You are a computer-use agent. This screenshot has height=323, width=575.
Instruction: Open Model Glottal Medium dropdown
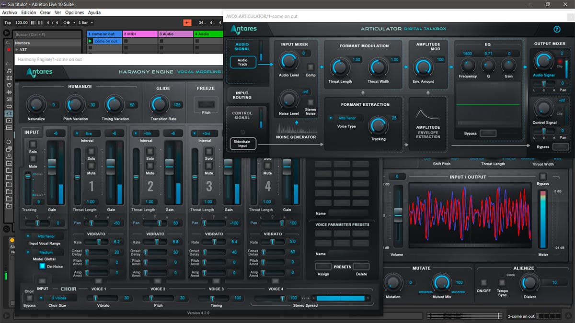[x=44, y=253]
